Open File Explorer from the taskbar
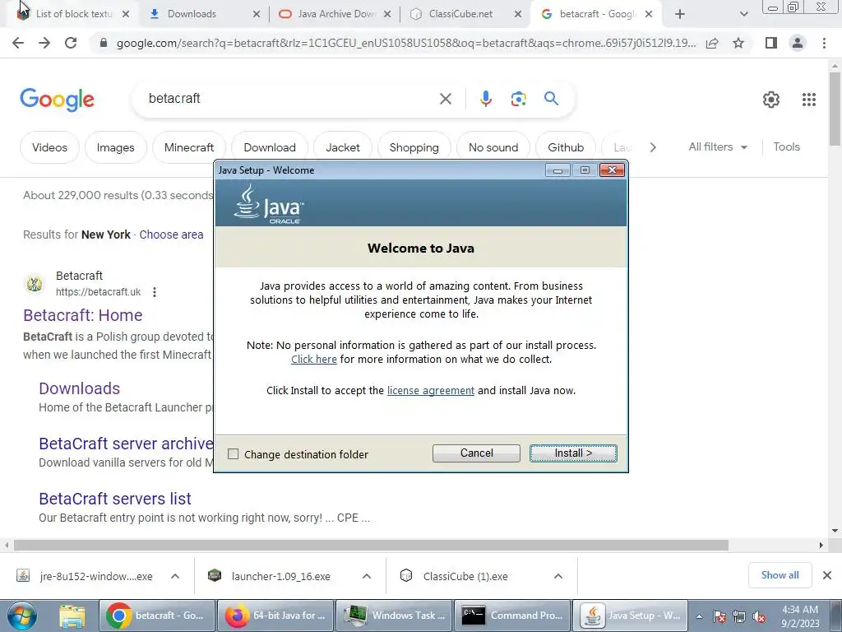This screenshot has width=842, height=632. [x=72, y=616]
